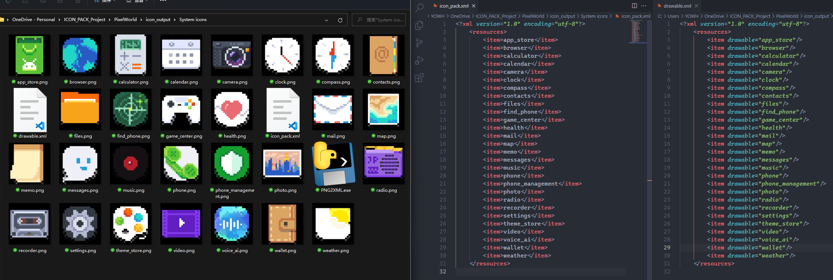The image size is (833, 280).
Task: Expand the address bar history dropdown
Action: point(326,20)
